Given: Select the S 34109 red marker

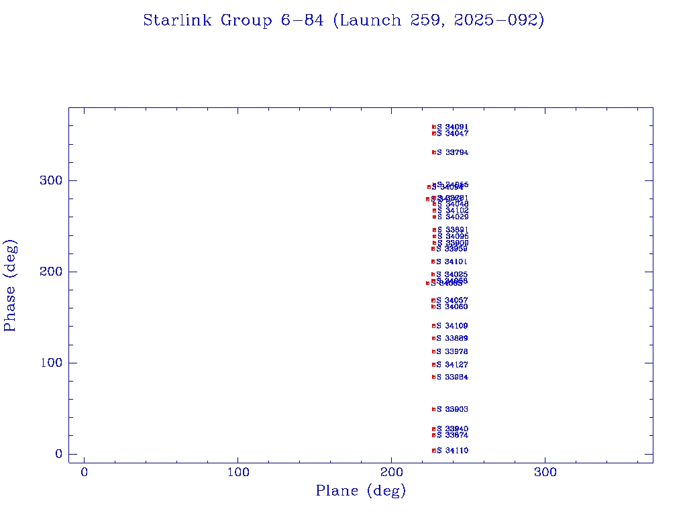Looking at the screenshot, I should (434, 326).
